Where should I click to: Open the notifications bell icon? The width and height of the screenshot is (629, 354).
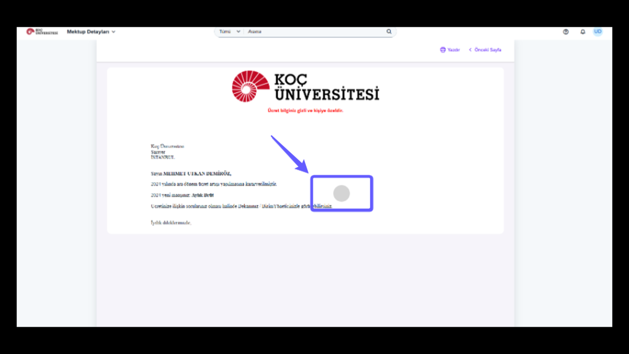583,32
